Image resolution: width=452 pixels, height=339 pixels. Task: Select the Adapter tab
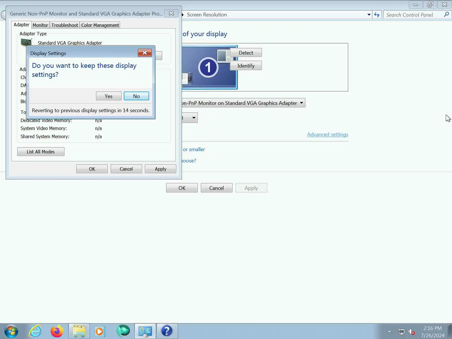coord(21,25)
